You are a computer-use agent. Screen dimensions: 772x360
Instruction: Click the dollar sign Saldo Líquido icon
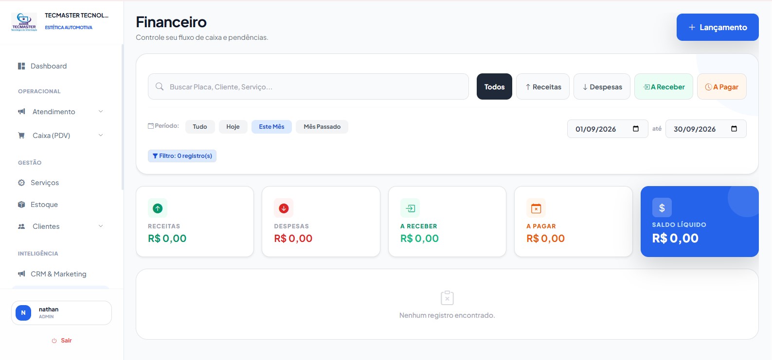coord(662,207)
